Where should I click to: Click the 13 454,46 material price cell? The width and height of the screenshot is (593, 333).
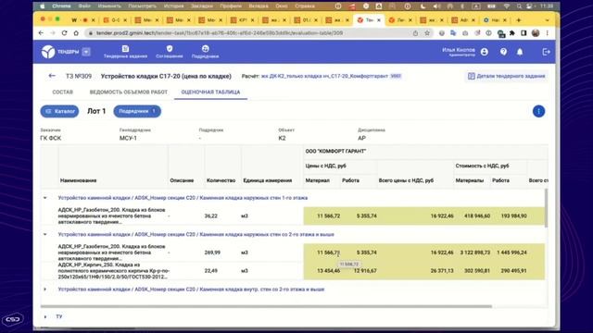tap(328, 271)
